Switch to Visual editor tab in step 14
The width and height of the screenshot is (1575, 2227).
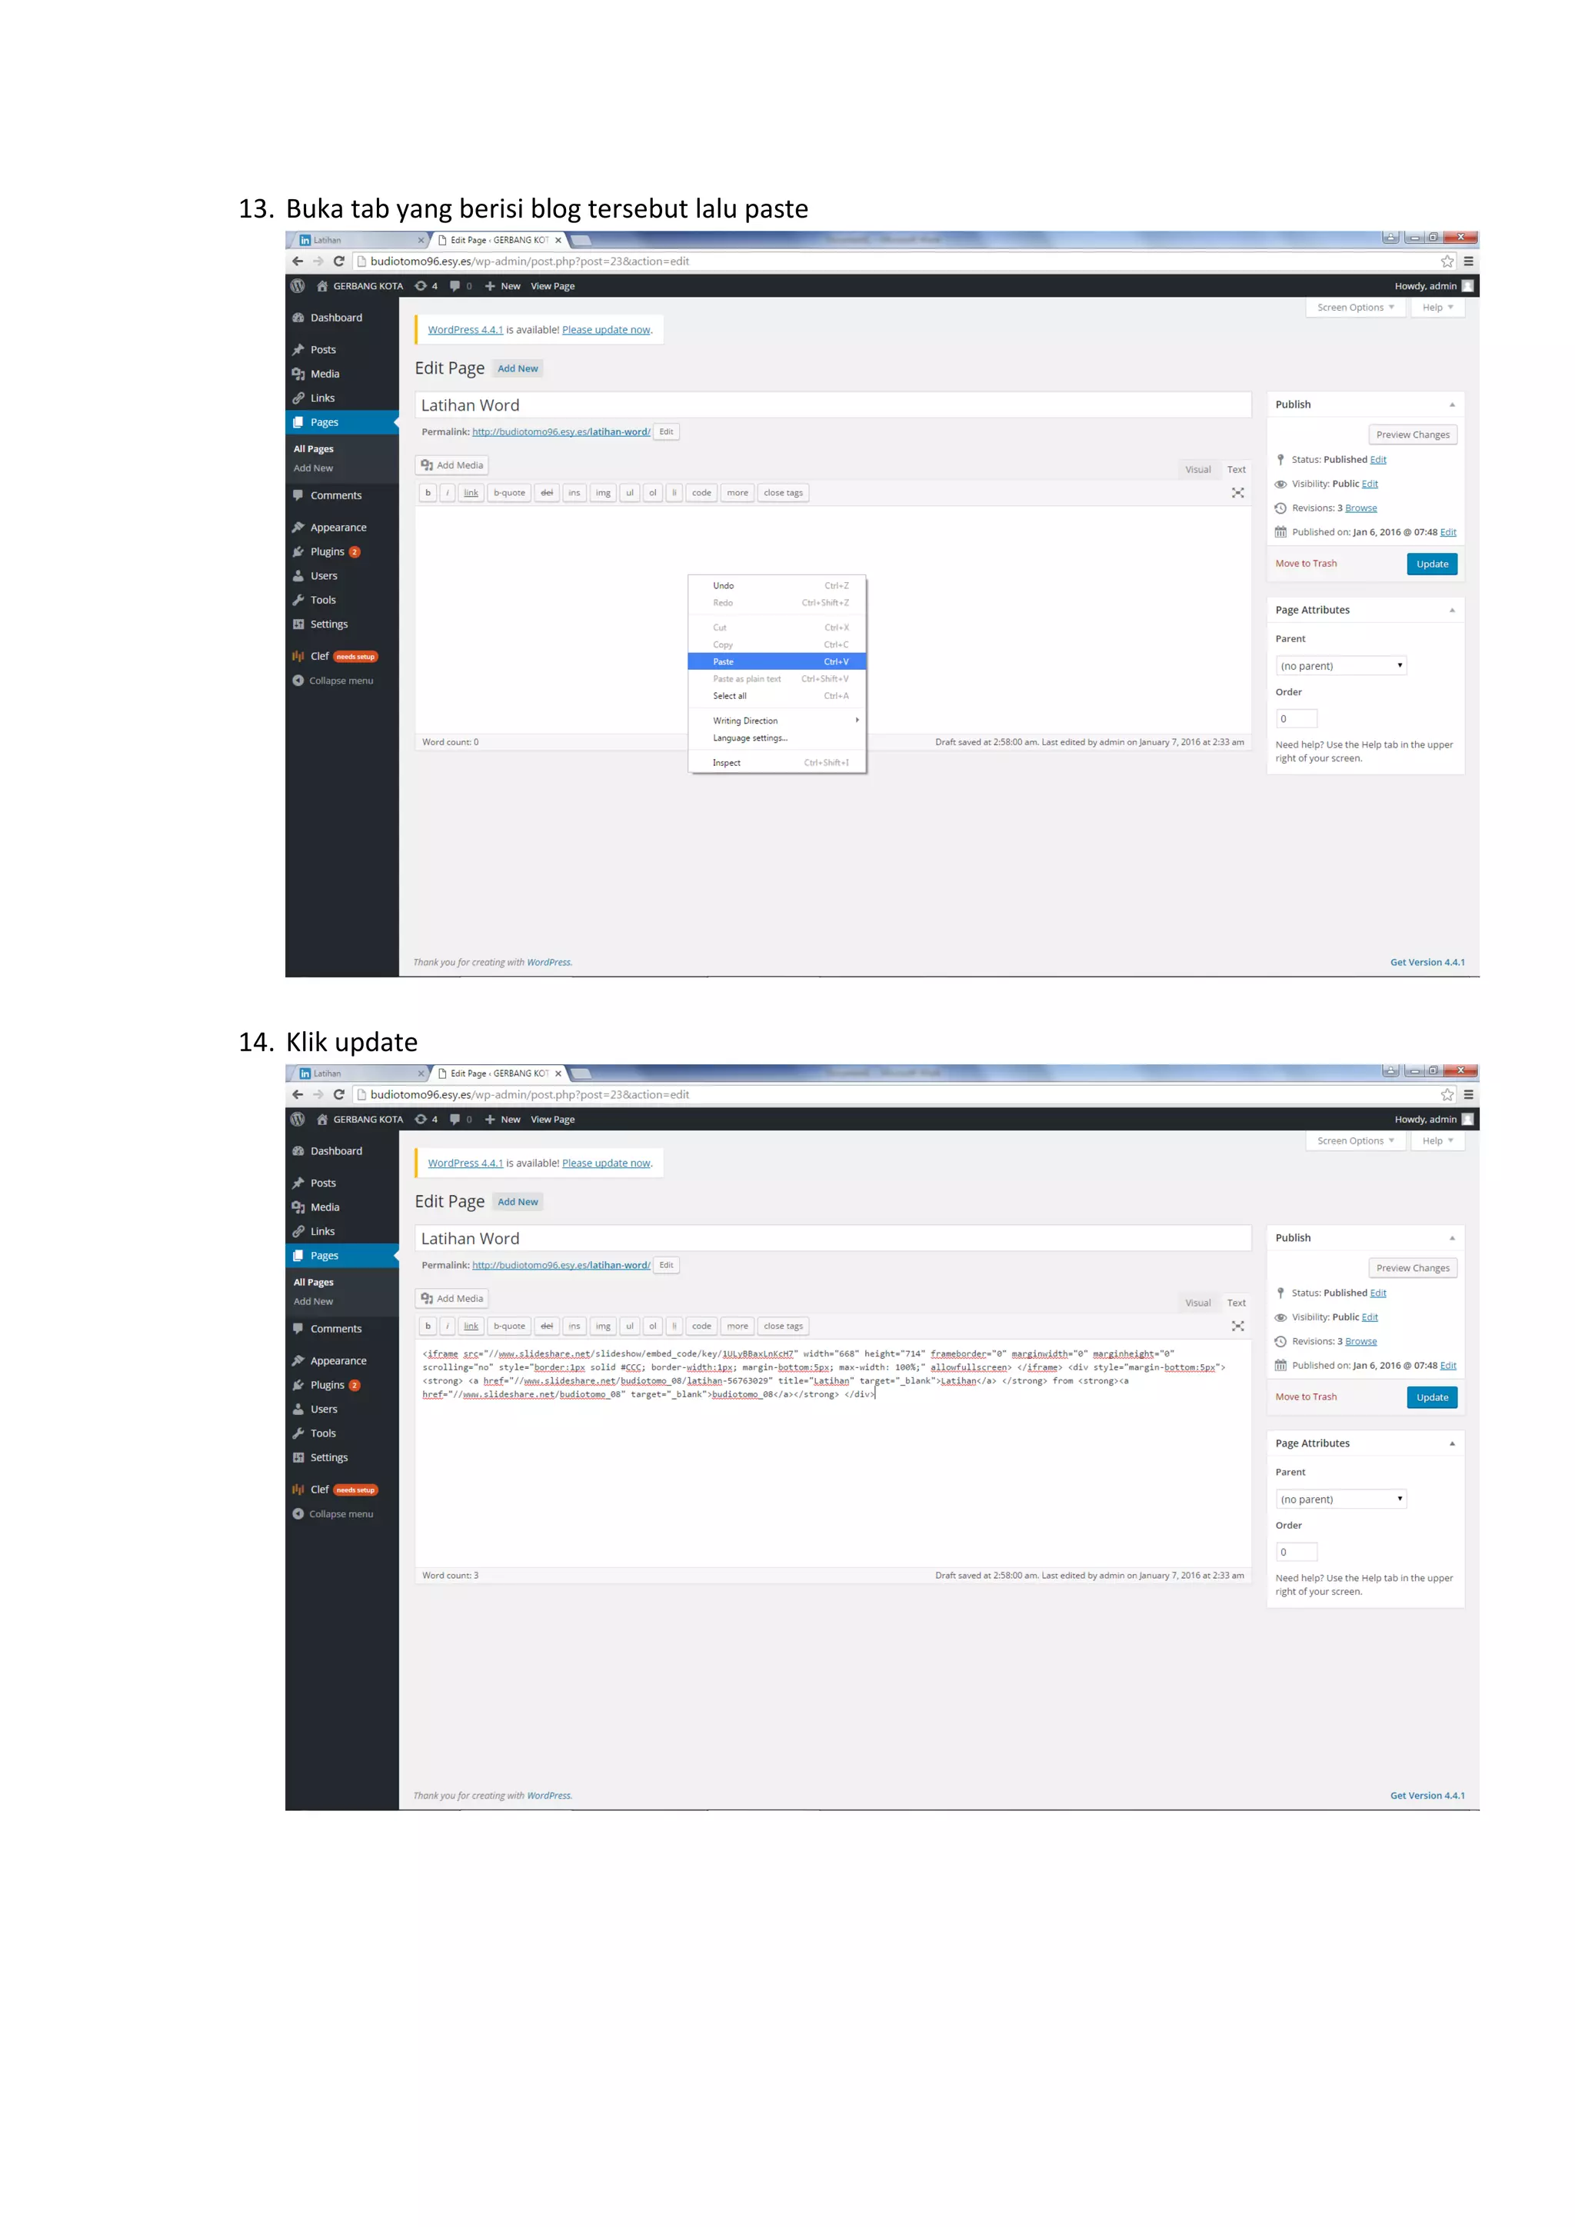[x=1197, y=1303]
